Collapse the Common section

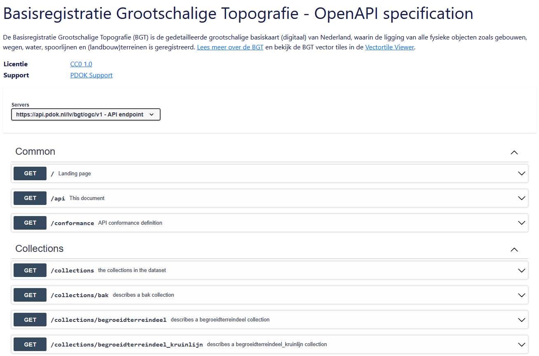tap(514, 152)
